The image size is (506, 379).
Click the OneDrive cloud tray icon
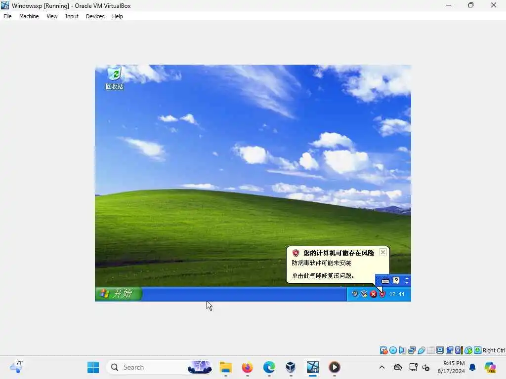pos(398,367)
